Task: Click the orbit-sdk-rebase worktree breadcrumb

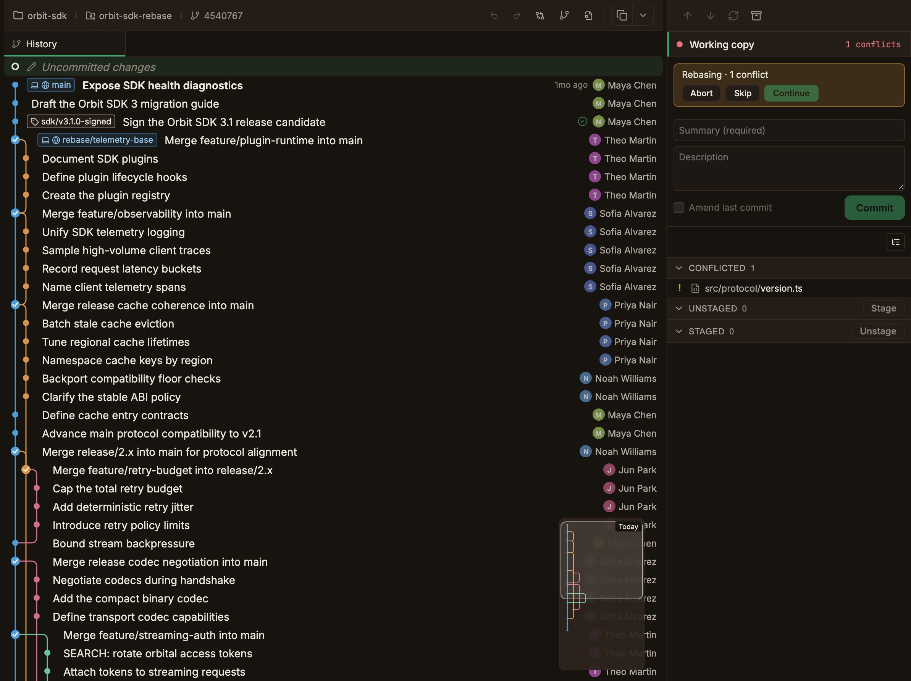Action: [129, 16]
